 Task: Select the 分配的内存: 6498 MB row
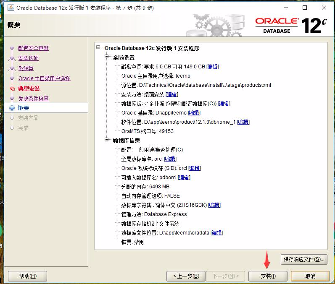tap(145, 187)
